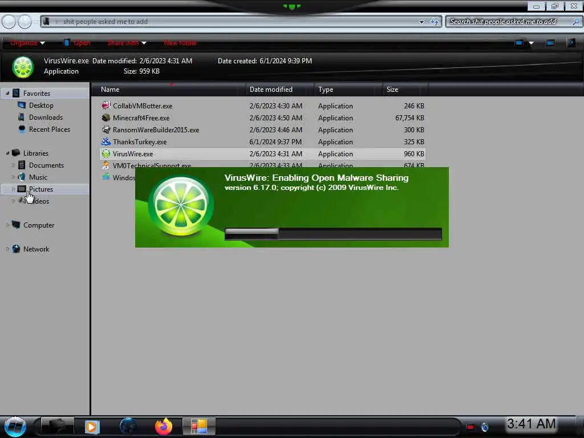The image size is (584, 438).
Task: Click the Forward navigation button
Action: pyautogui.click(x=25, y=22)
